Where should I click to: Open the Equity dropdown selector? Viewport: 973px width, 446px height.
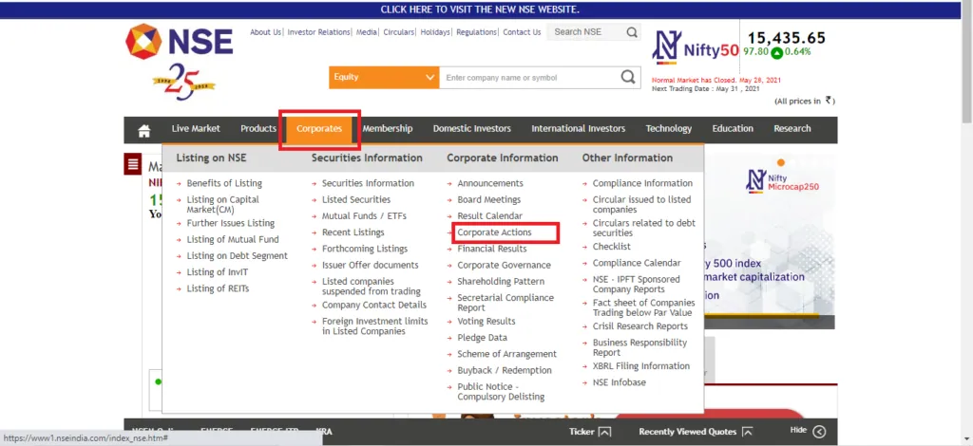click(x=384, y=78)
